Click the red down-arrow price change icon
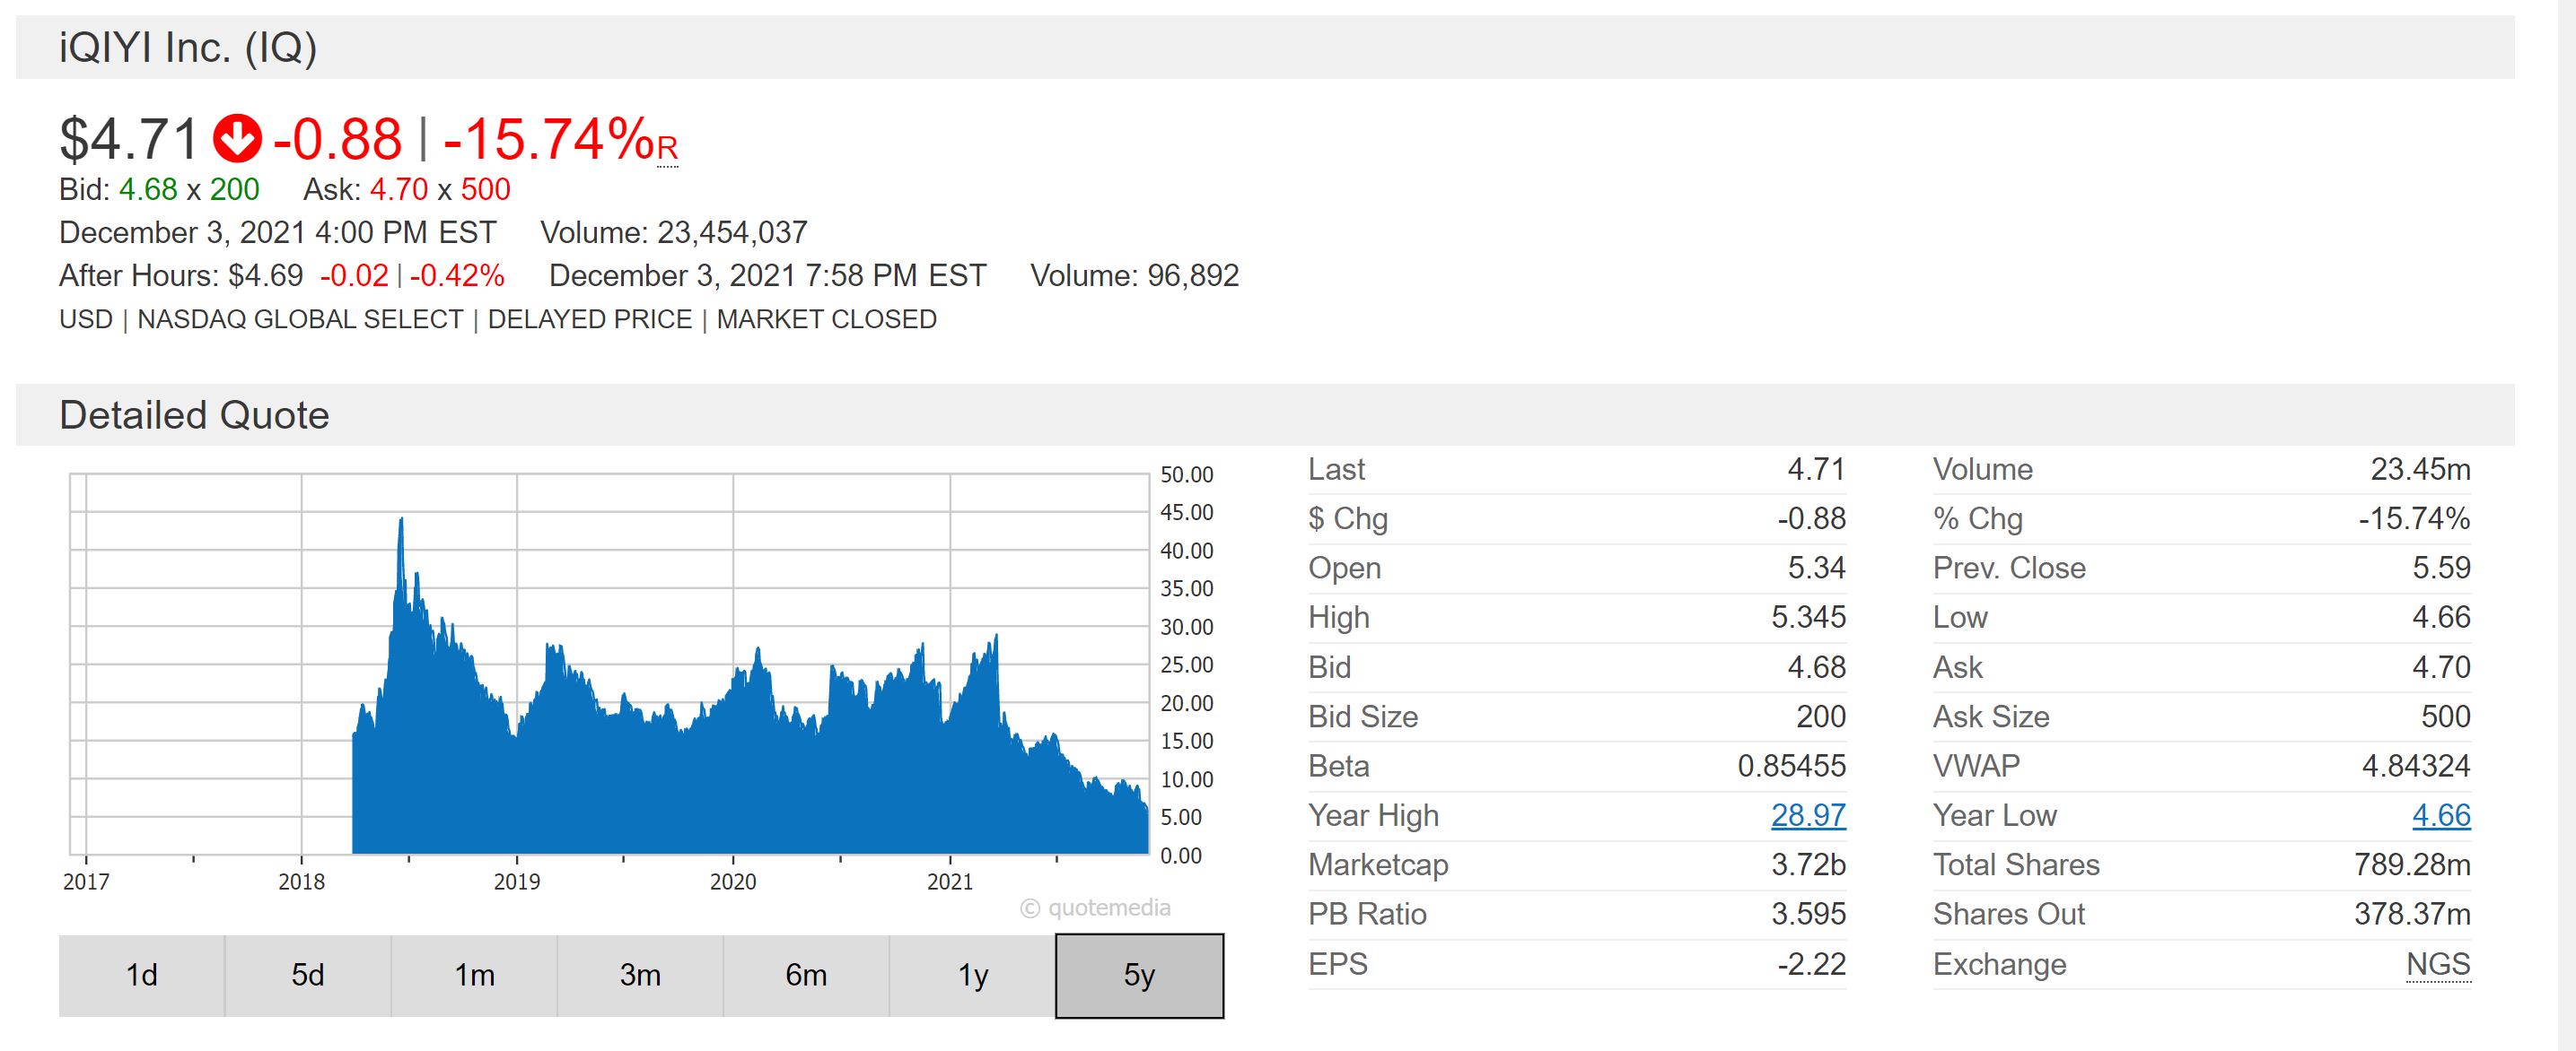 [236, 139]
